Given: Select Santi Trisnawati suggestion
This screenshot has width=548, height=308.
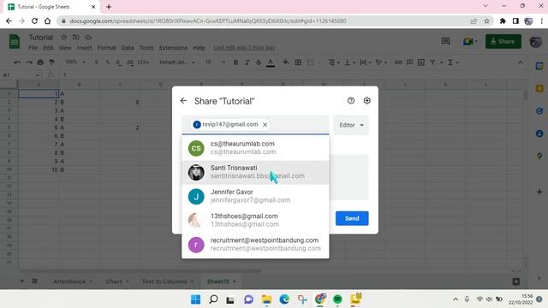Looking at the screenshot, I should coord(255,172).
